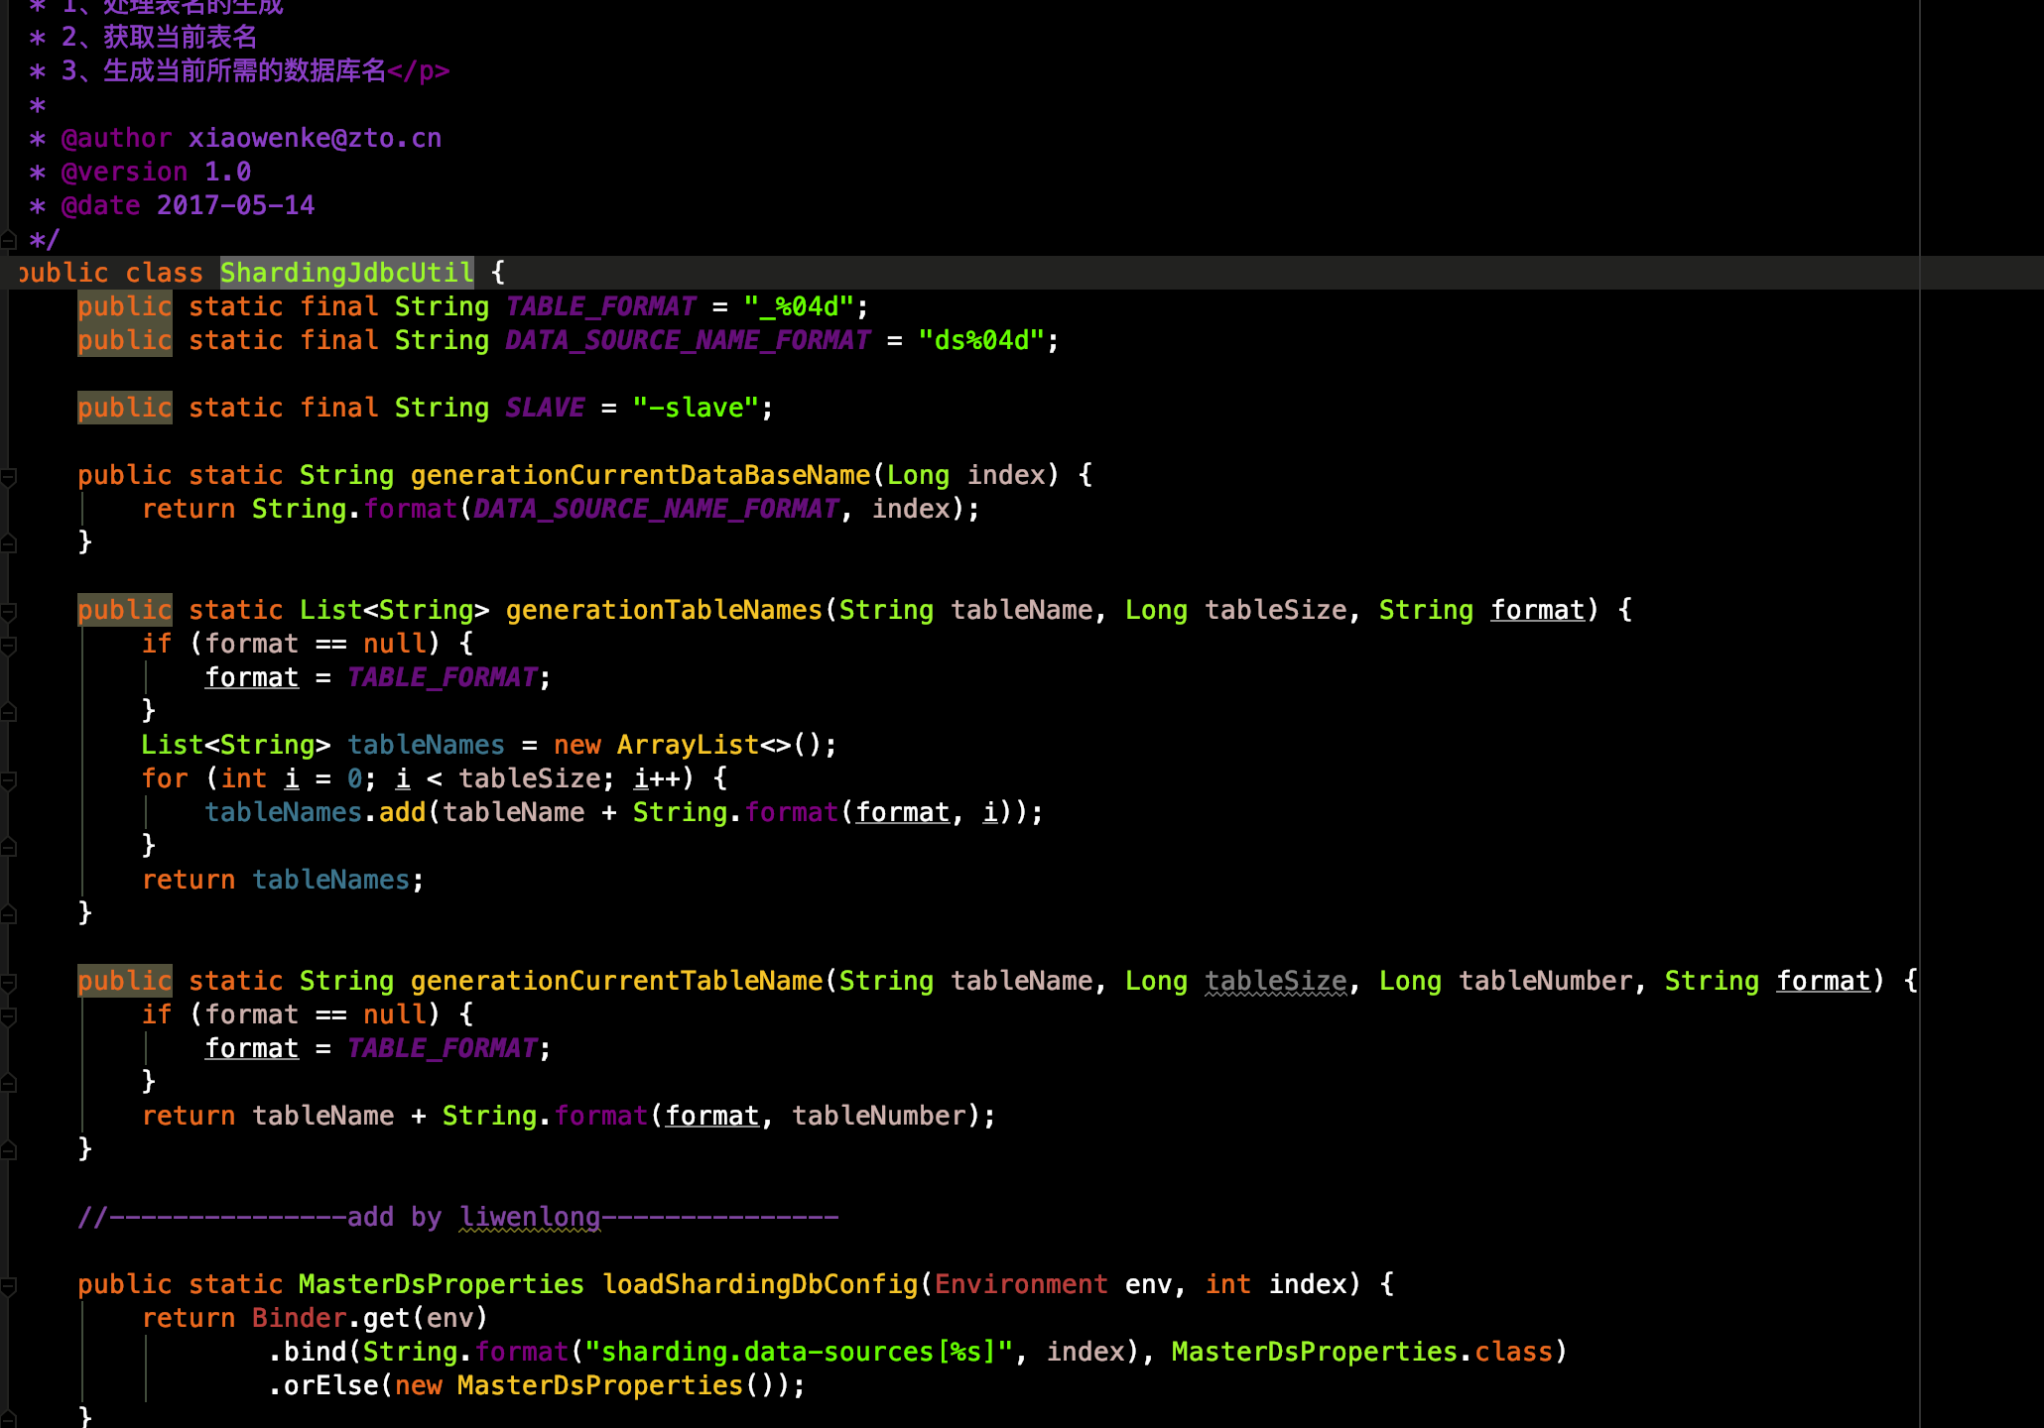Click the TABLE_FORMAT constant declaration
This screenshot has height=1428, width=2044.
point(601,306)
